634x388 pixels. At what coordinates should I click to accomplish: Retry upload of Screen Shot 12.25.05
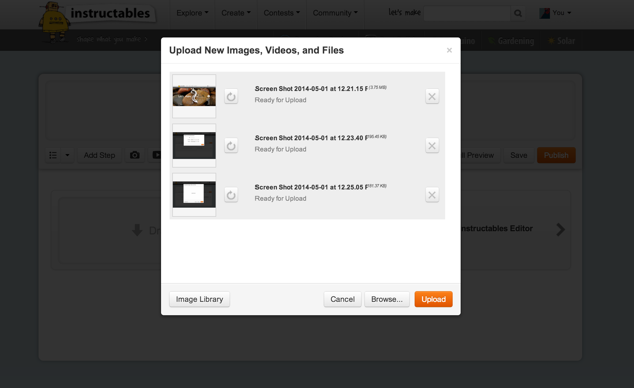(x=231, y=195)
